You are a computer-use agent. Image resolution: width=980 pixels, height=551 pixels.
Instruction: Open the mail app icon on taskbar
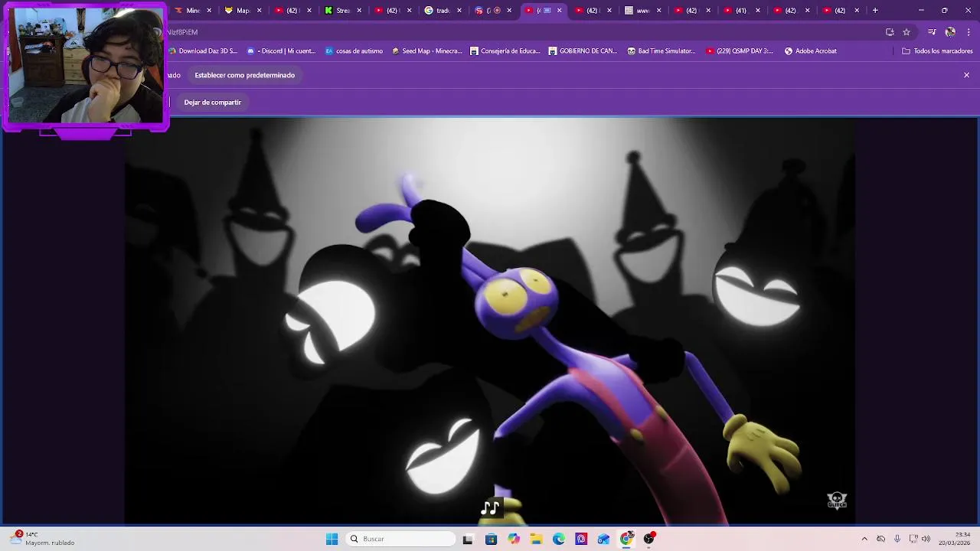604,540
